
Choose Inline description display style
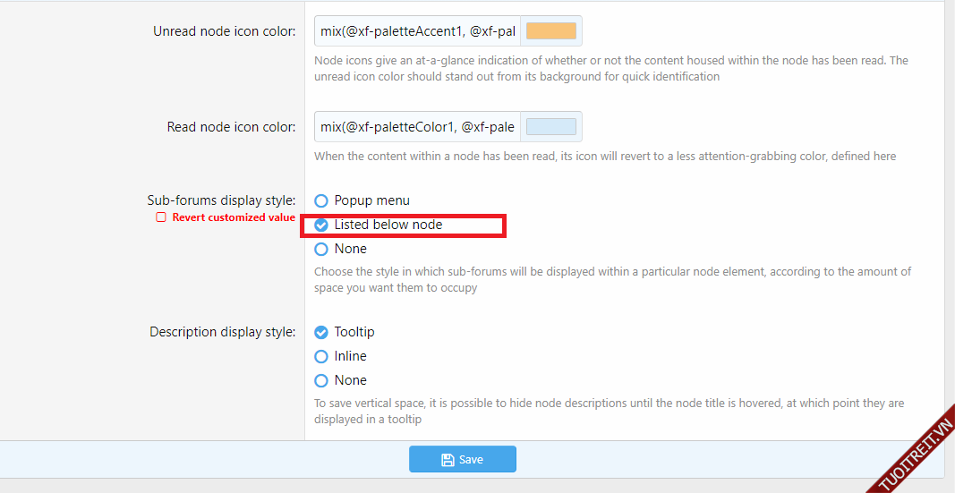[x=321, y=357]
